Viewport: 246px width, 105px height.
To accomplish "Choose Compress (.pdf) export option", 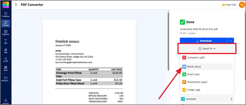I will tap(207, 58).
